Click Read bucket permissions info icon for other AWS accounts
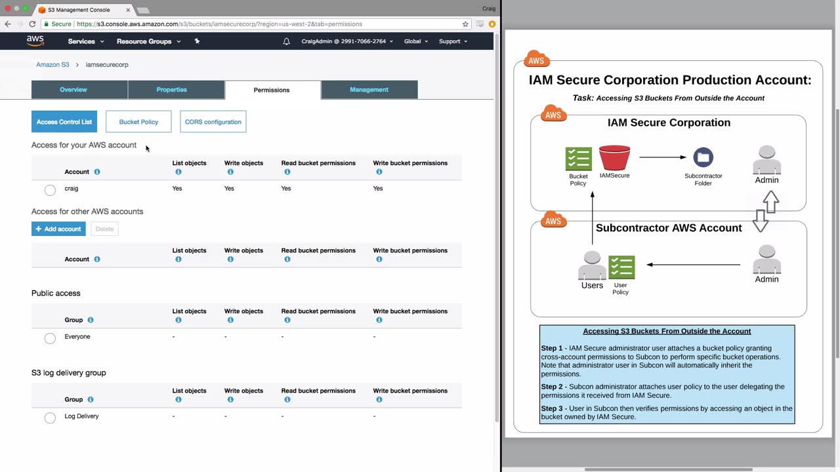 click(x=287, y=259)
